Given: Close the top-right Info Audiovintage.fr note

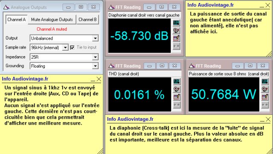Looking at the screenshot, I should pyautogui.click(x=267, y=6).
